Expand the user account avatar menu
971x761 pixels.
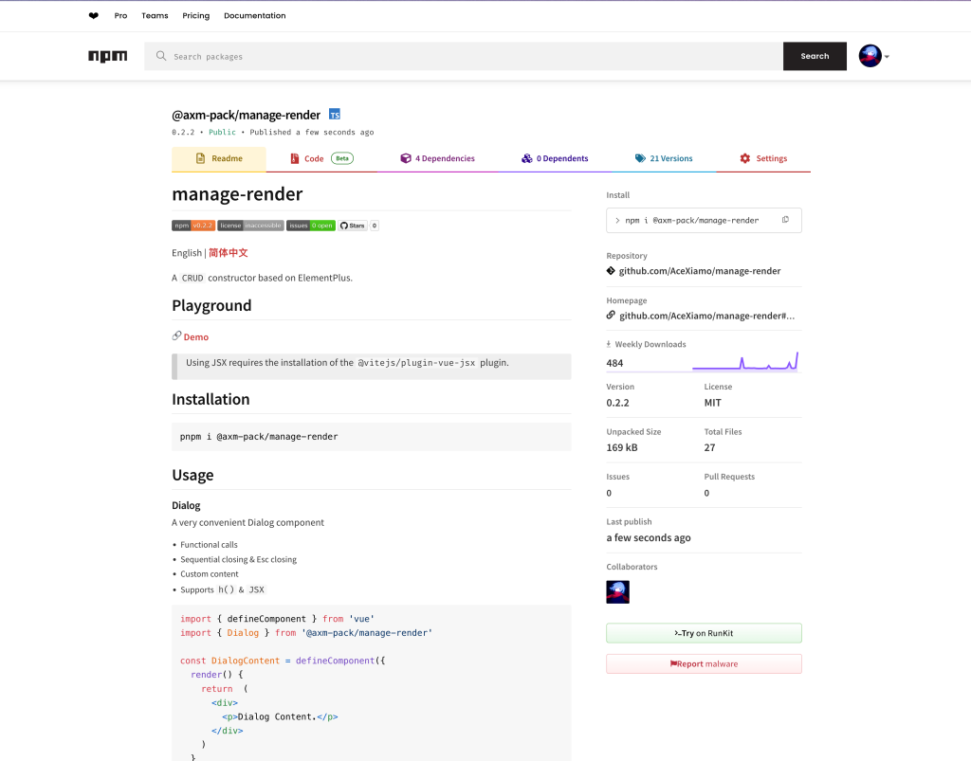click(x=873, y=56)
